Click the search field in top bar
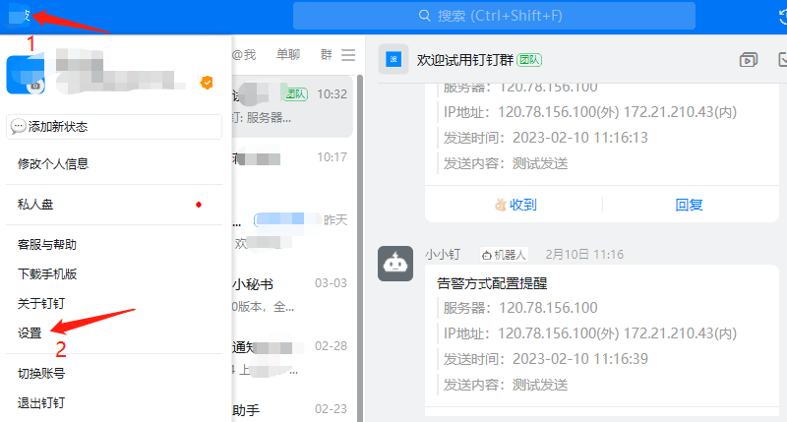 [494, 16]
